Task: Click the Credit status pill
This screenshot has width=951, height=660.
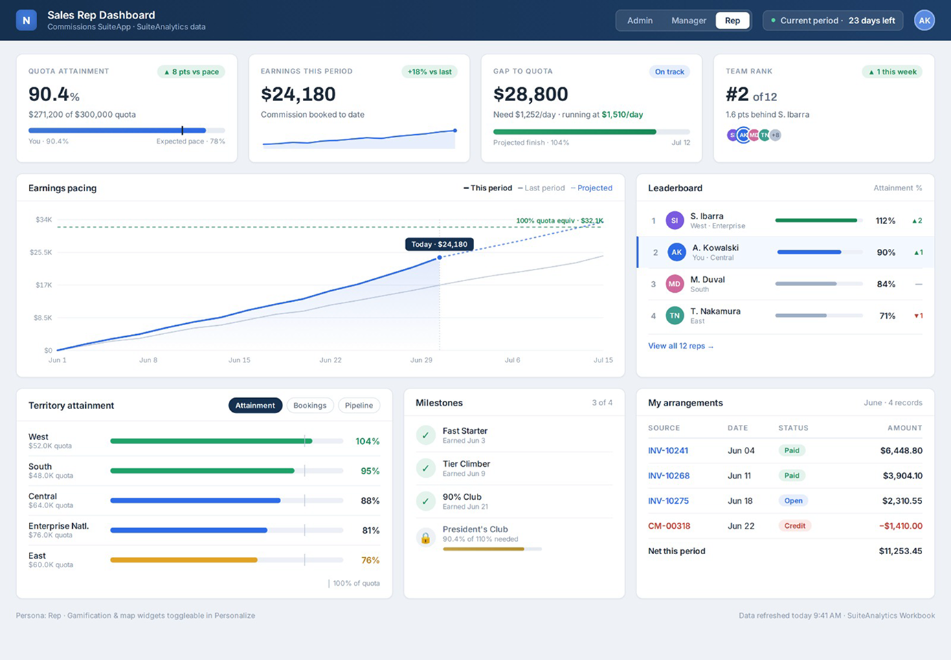Action: pyautogui.click(x=794, y=526)
